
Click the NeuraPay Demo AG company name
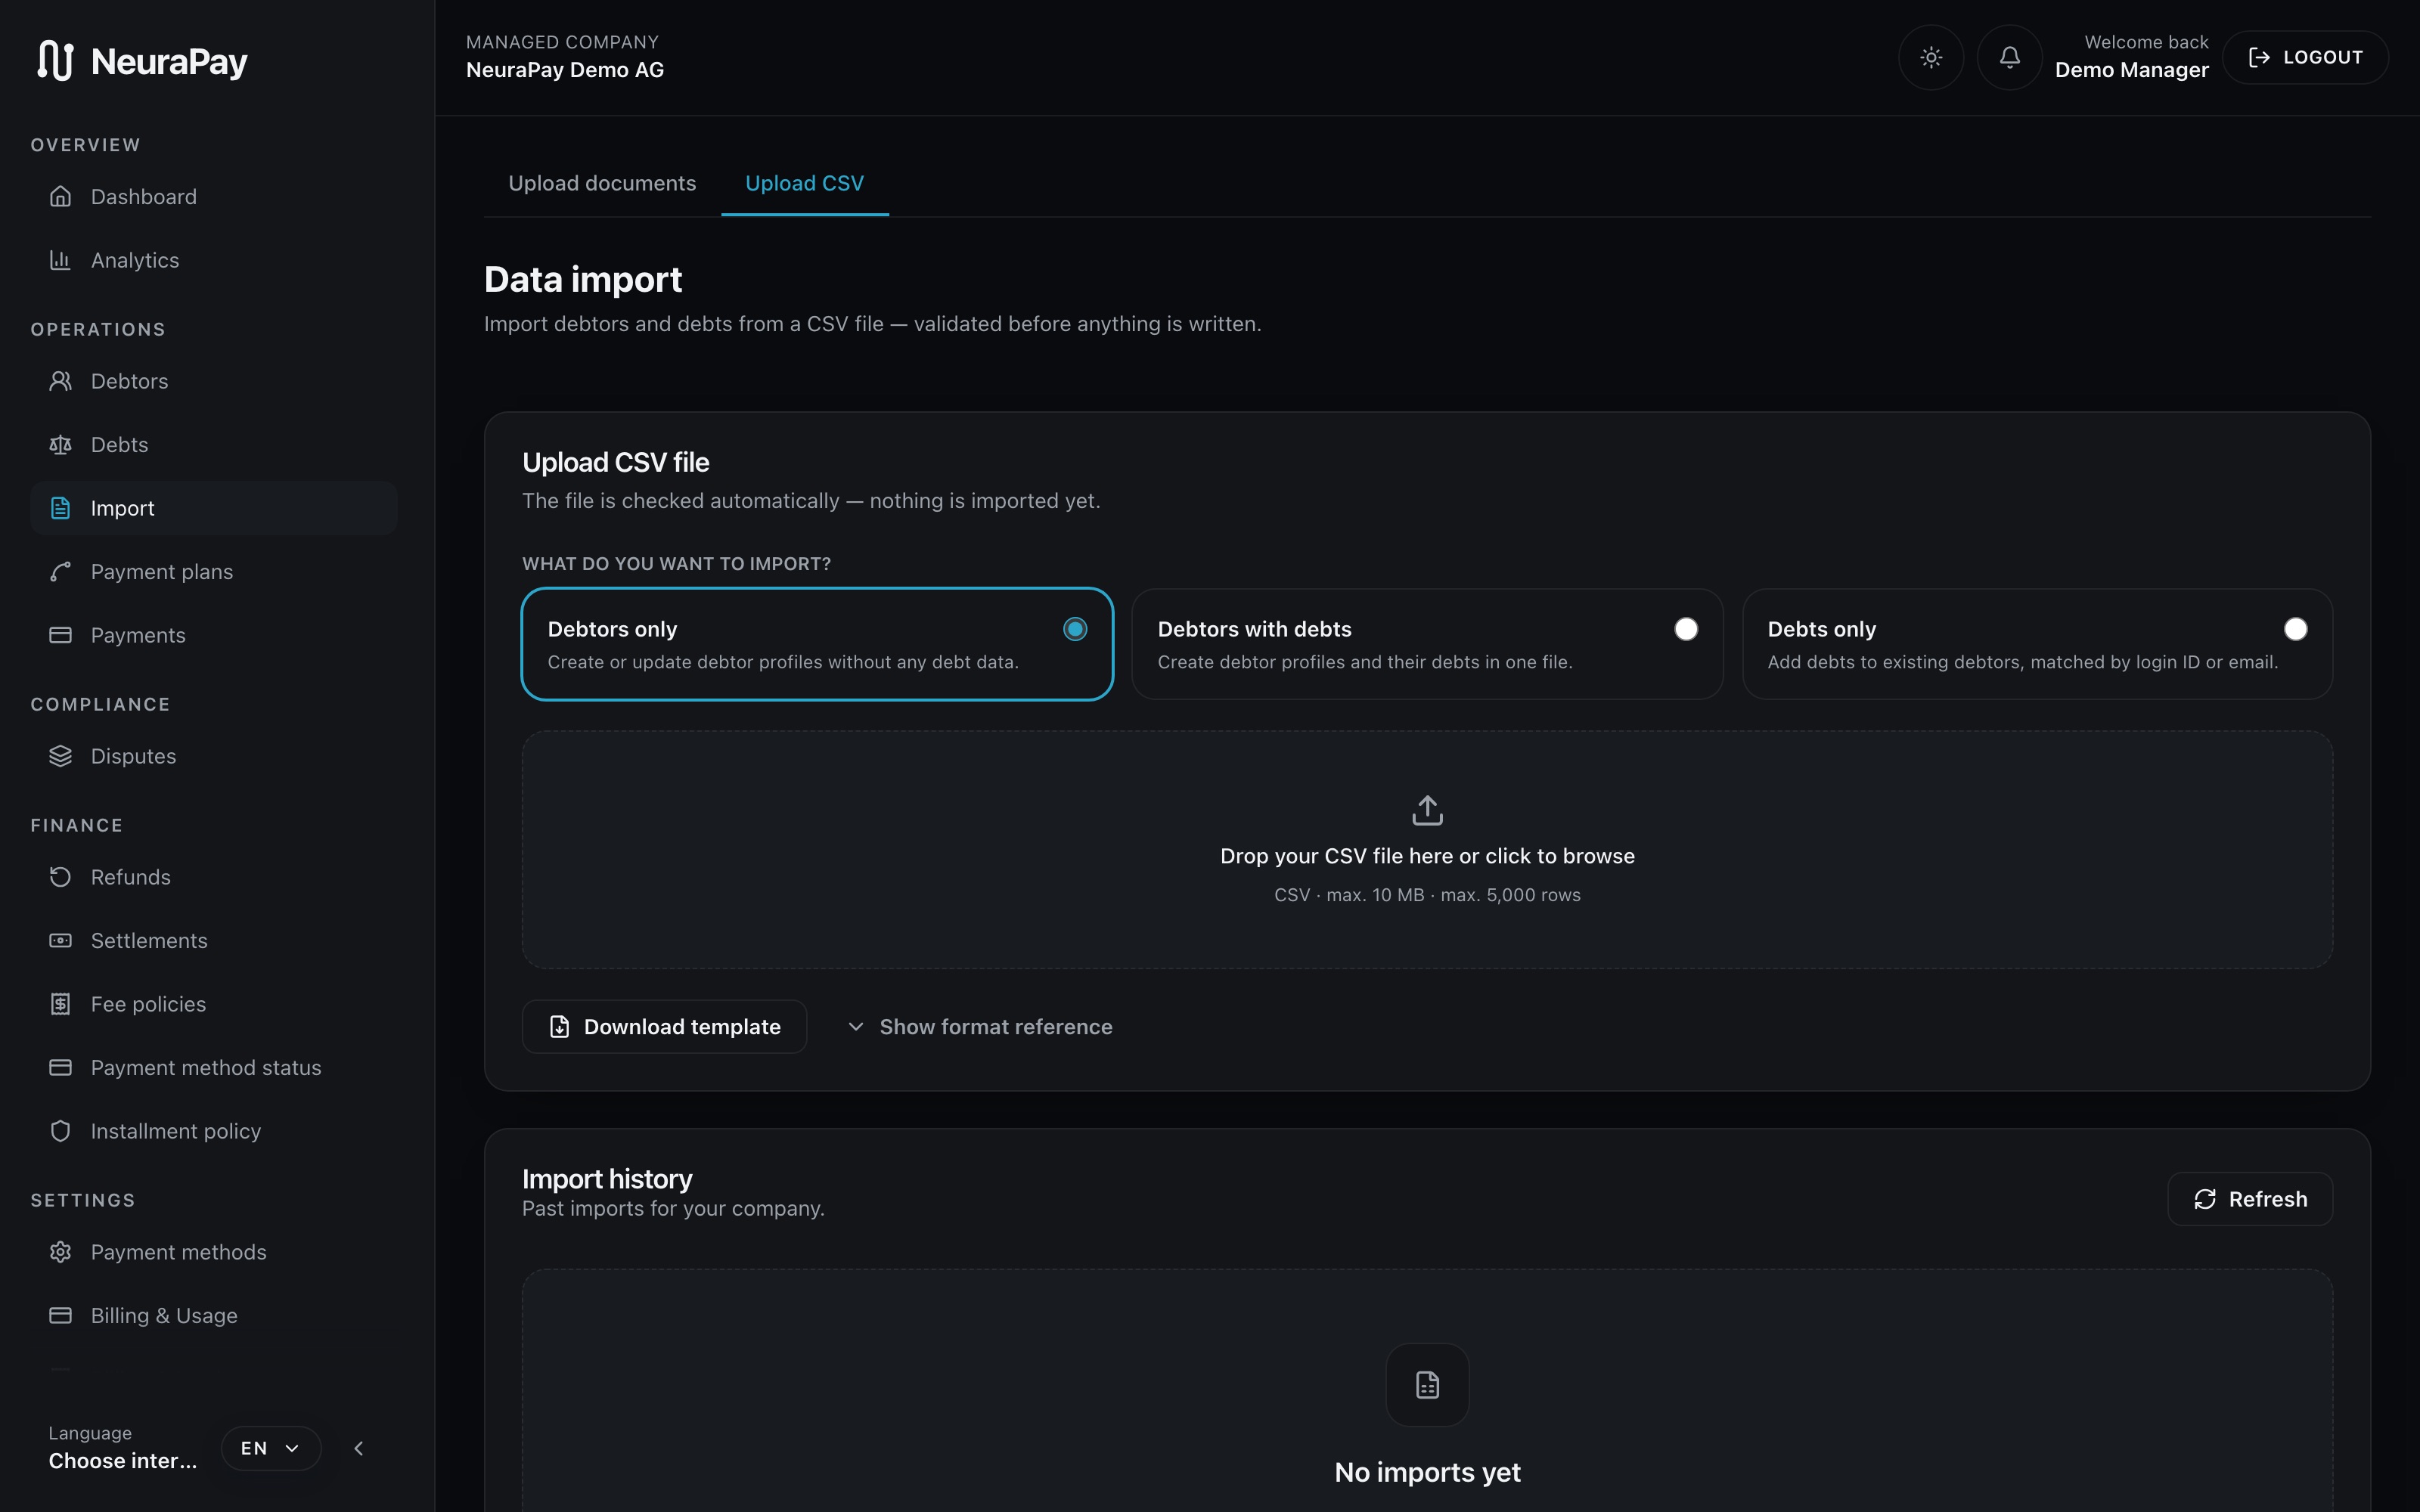565,70
